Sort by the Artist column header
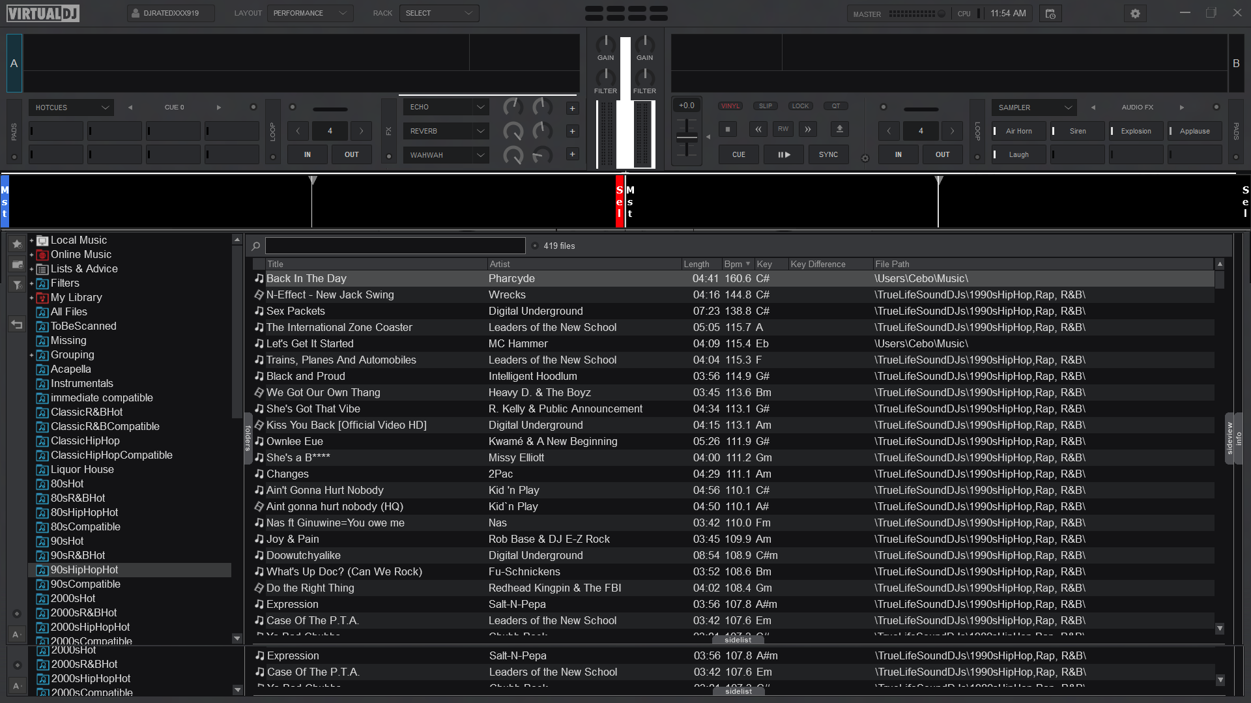Screen dimensions: 1251x703 tap(584, 264)
